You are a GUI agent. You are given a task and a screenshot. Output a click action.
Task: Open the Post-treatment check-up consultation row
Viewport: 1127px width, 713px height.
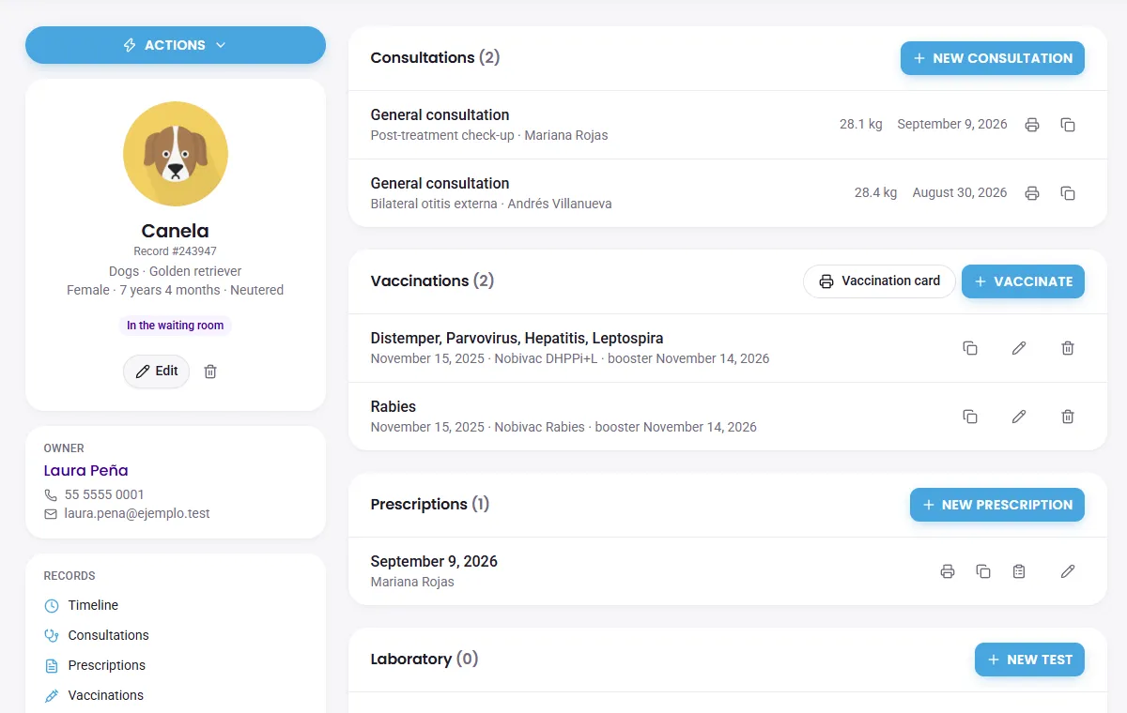coord(728,125)
